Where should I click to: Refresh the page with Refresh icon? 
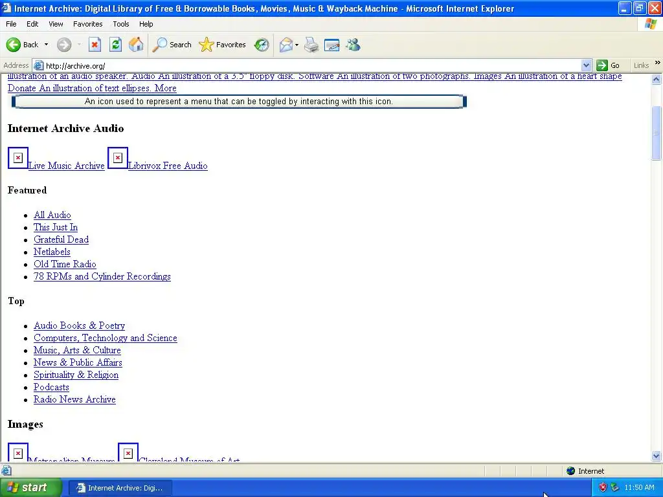click(x=115, y=45)
